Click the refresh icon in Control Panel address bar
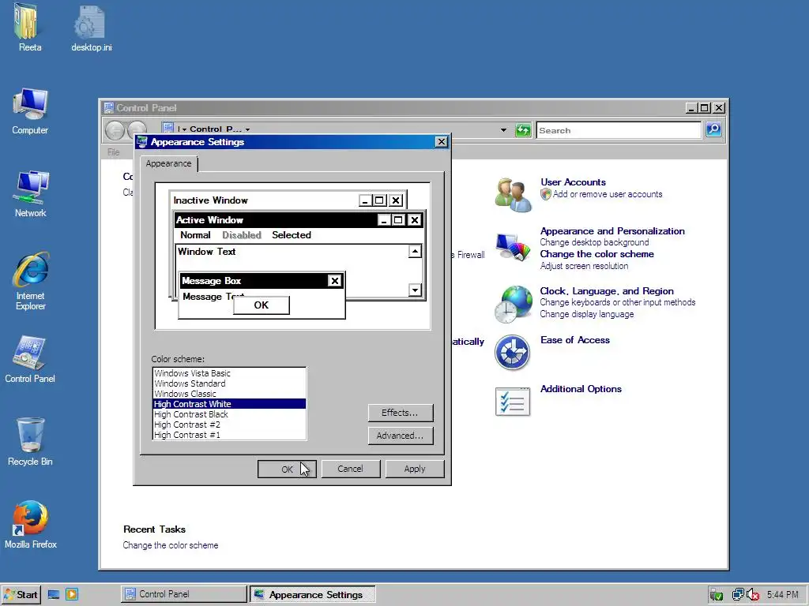The height and width of the screenshot is (606, 809). tap(523, 130)
